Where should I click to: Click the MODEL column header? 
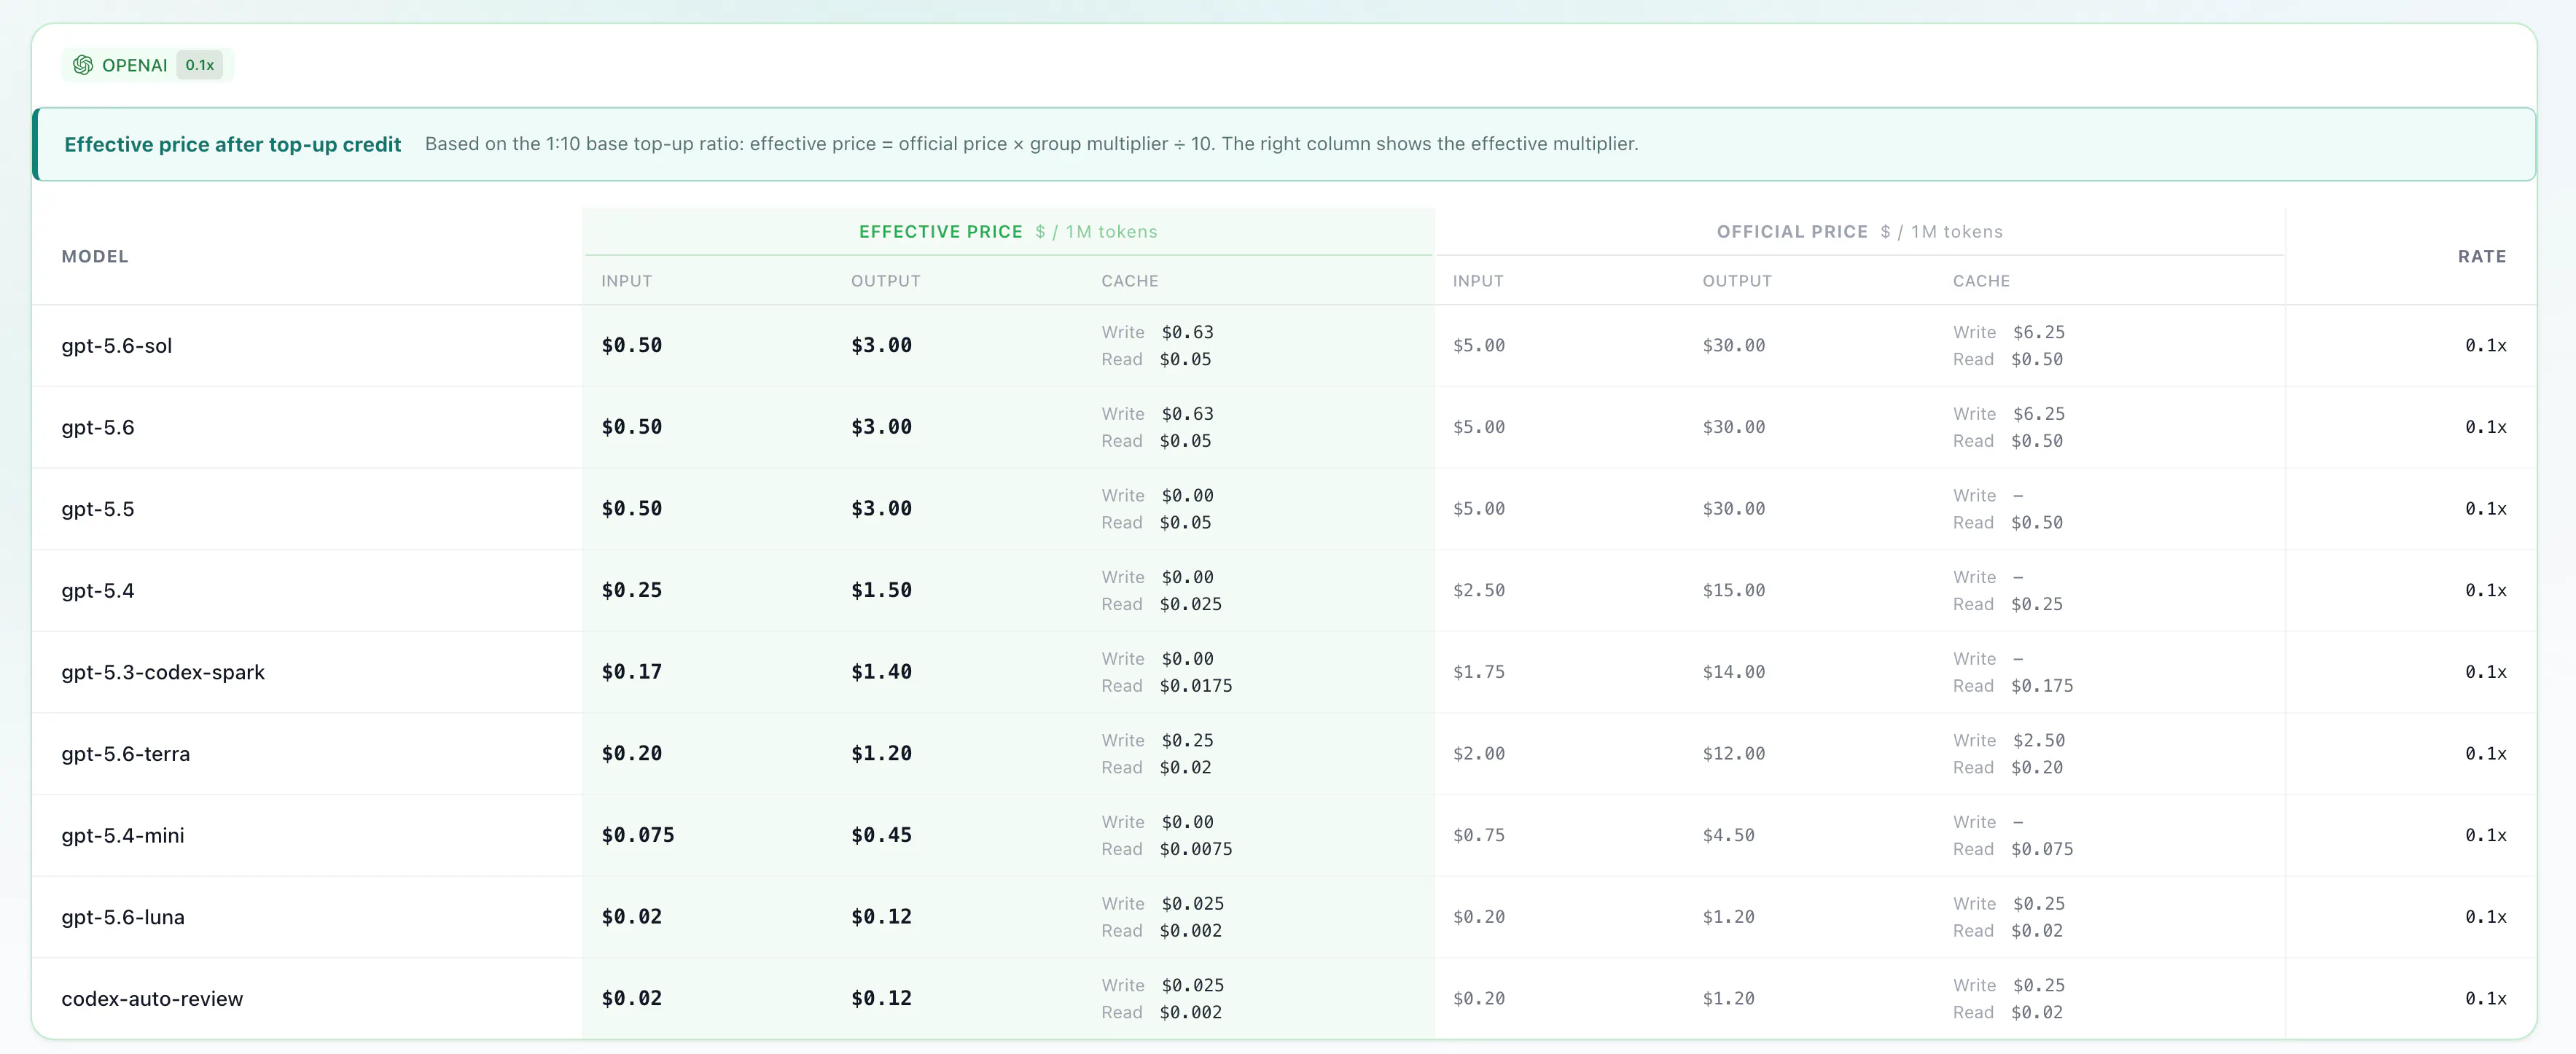(x=95, y=256)
